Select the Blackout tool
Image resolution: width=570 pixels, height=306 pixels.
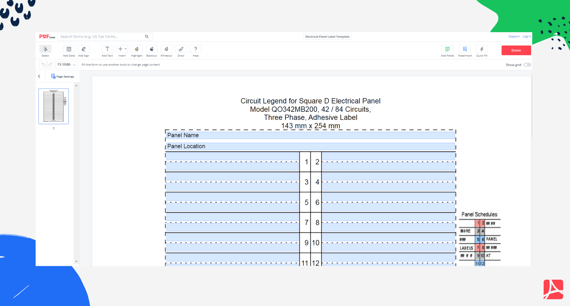click(x=151, y=49)
